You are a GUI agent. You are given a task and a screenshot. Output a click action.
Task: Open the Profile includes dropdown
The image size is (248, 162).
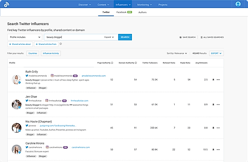[25, 37]
